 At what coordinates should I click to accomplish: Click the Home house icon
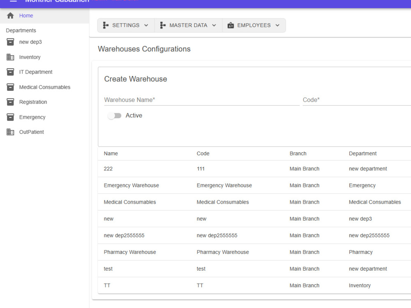(10, 16)
